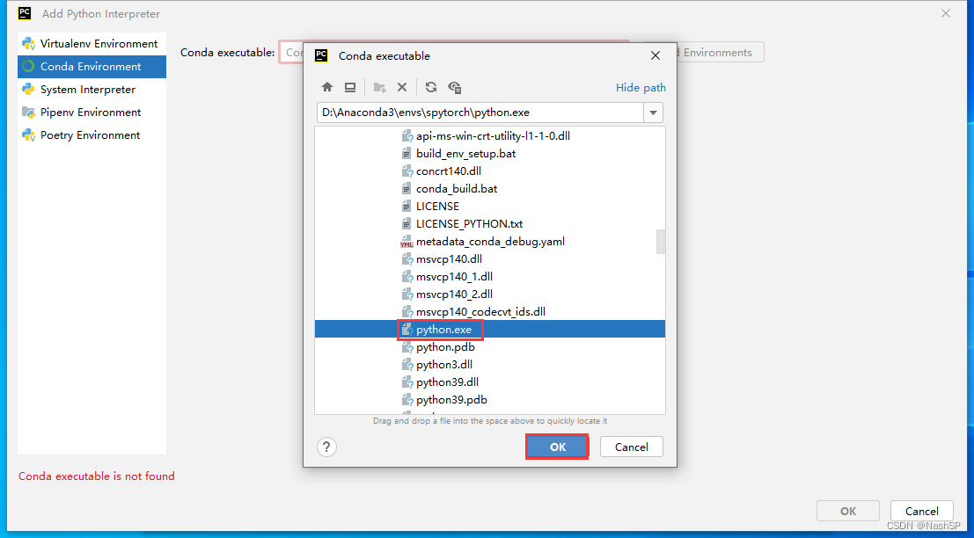
Task: Click file icon beside LICENSE_PYTHON.txt
Action: [406, 223]
